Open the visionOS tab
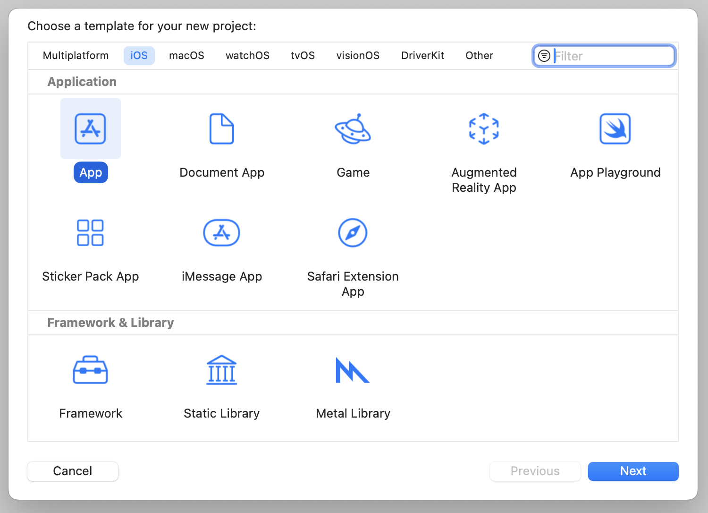708x513 pixels. (358, 56)
